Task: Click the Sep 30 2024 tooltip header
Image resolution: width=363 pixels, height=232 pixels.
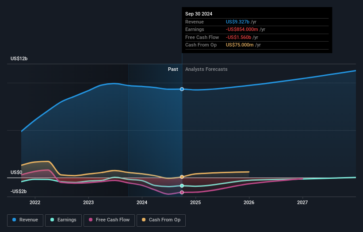Action: point(199,14)
